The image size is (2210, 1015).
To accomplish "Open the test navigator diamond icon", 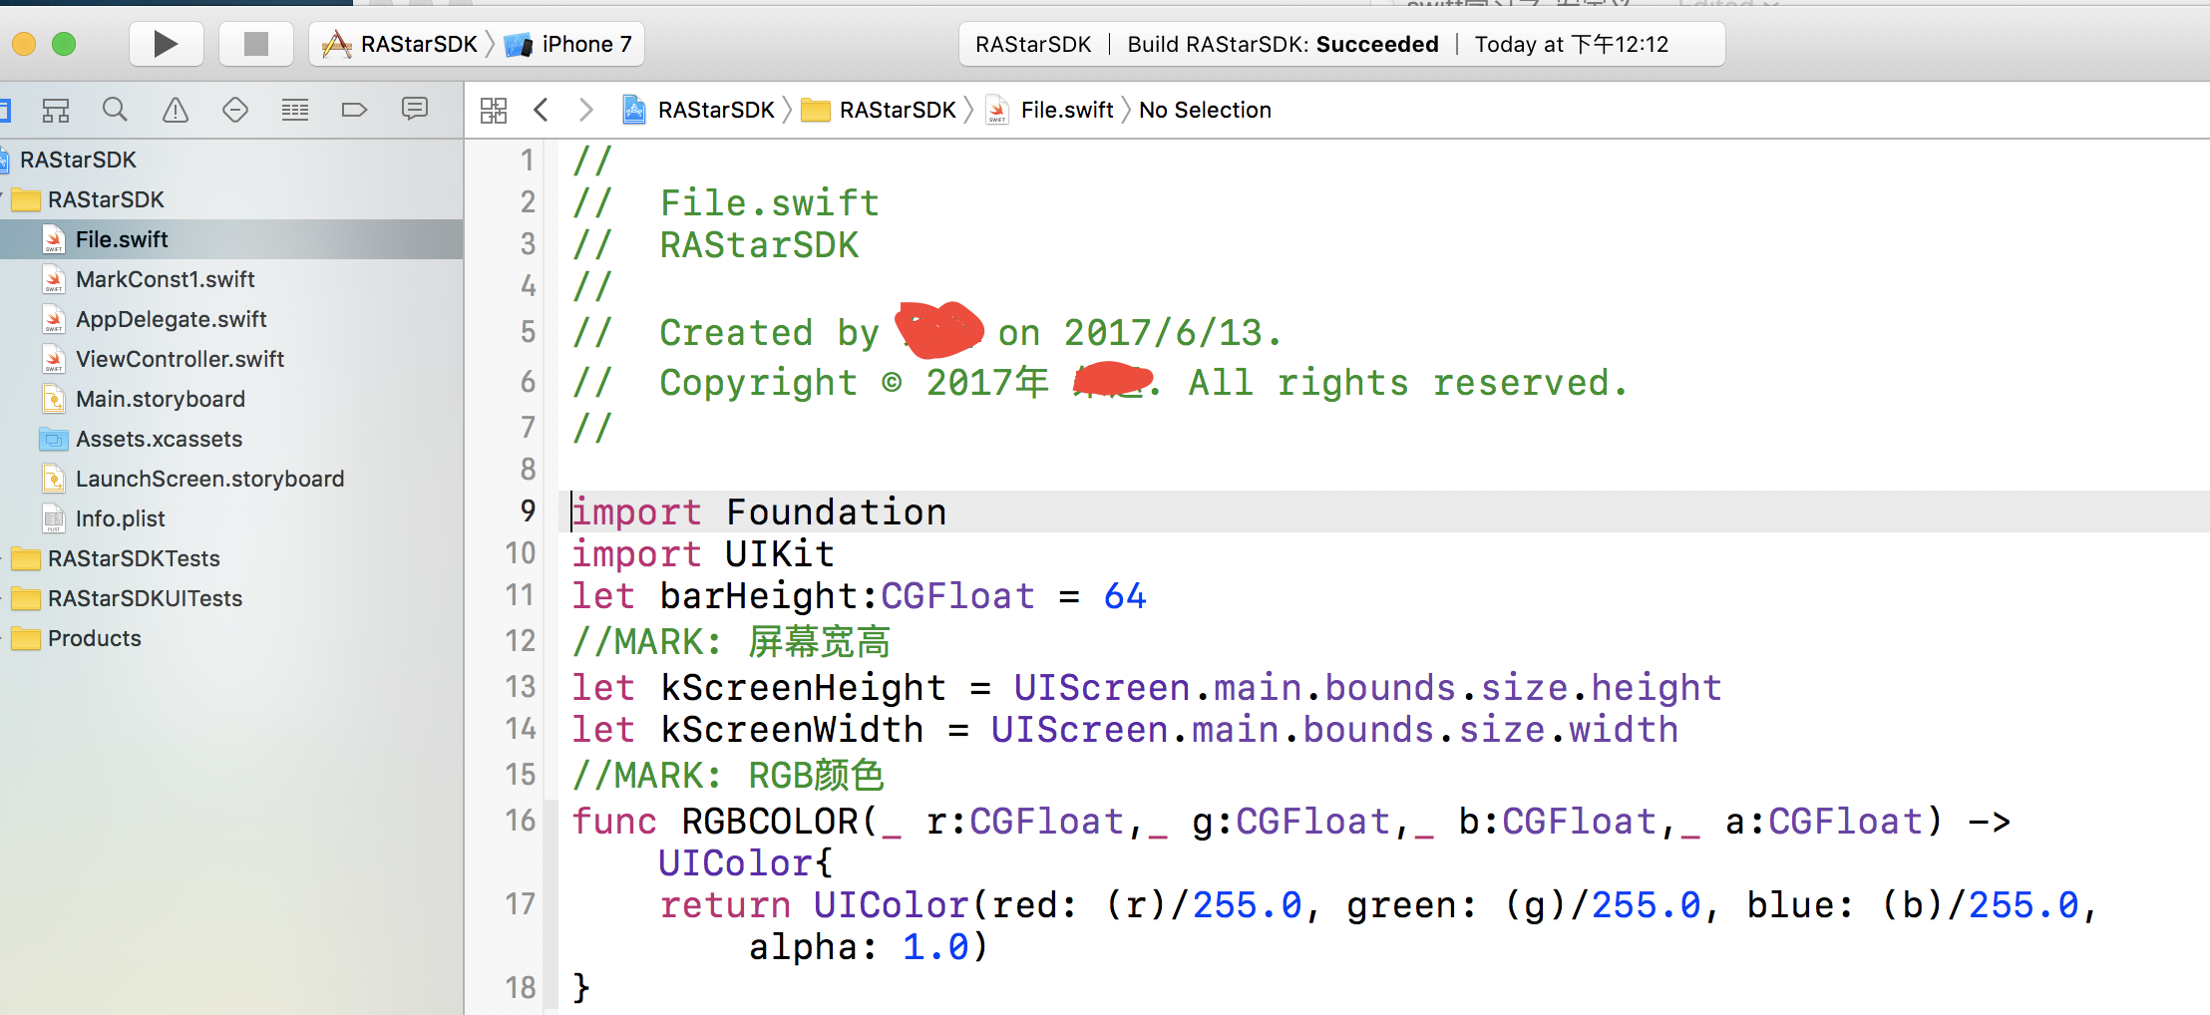I will click(235, 110).
